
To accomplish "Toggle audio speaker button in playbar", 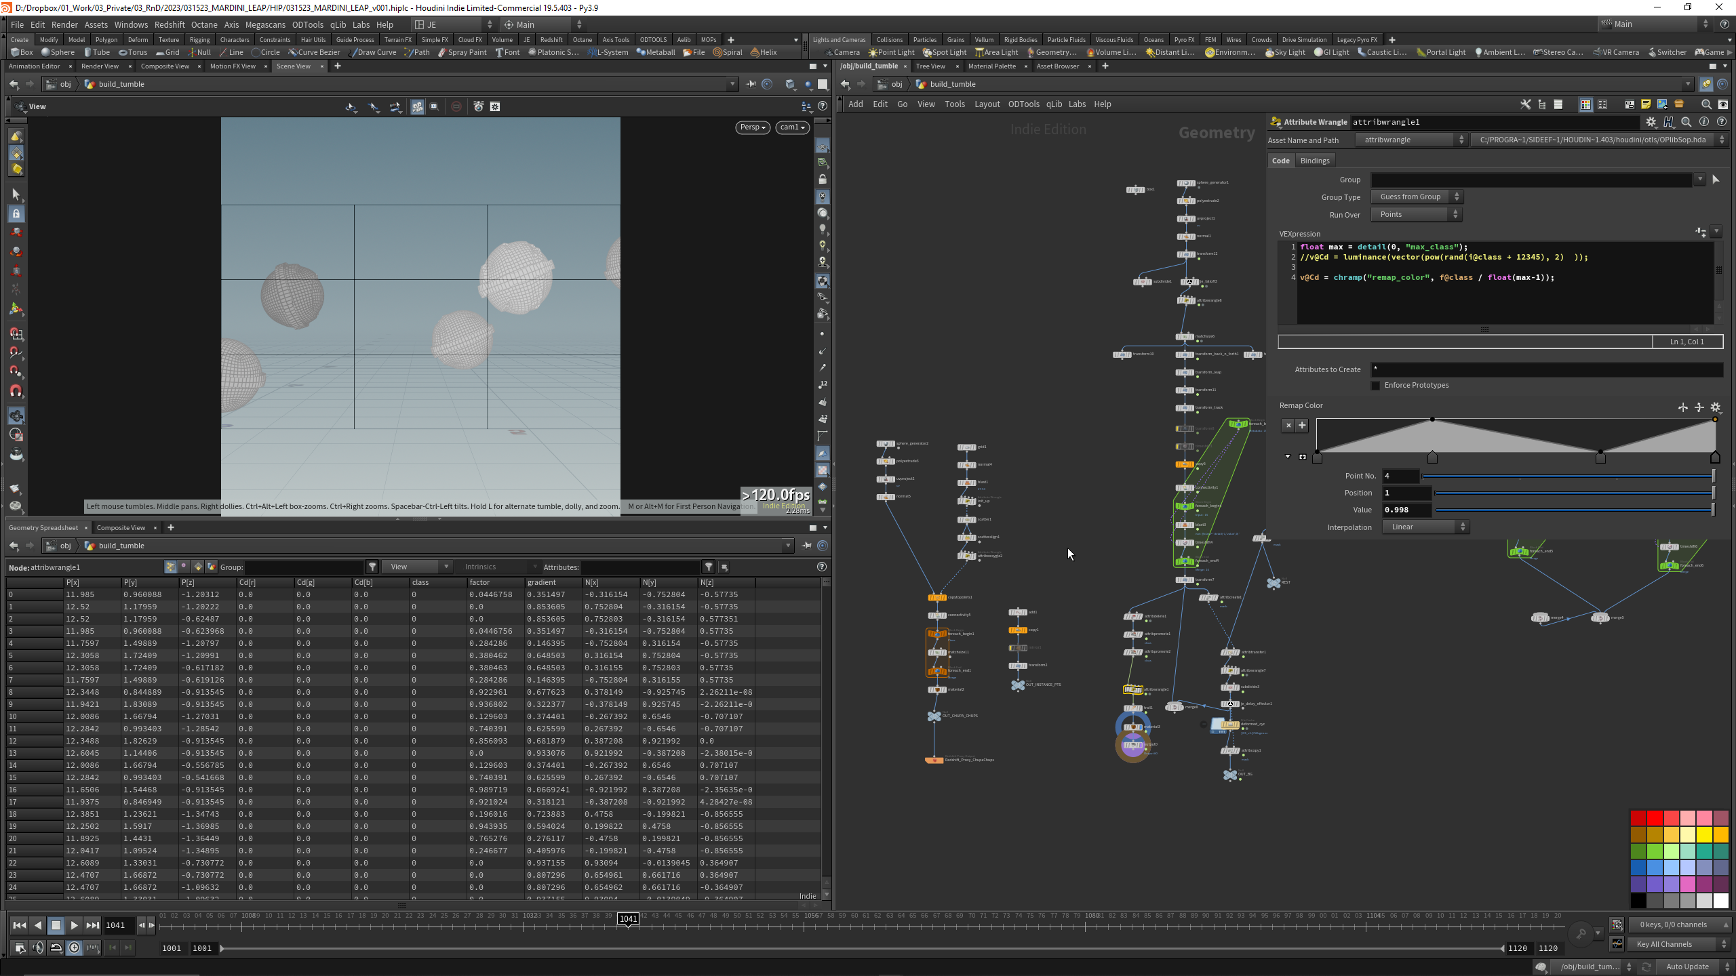I will tap(38, 948).
